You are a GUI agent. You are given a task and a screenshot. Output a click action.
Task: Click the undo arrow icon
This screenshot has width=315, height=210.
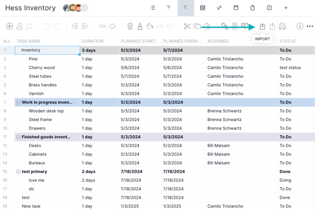47,26
